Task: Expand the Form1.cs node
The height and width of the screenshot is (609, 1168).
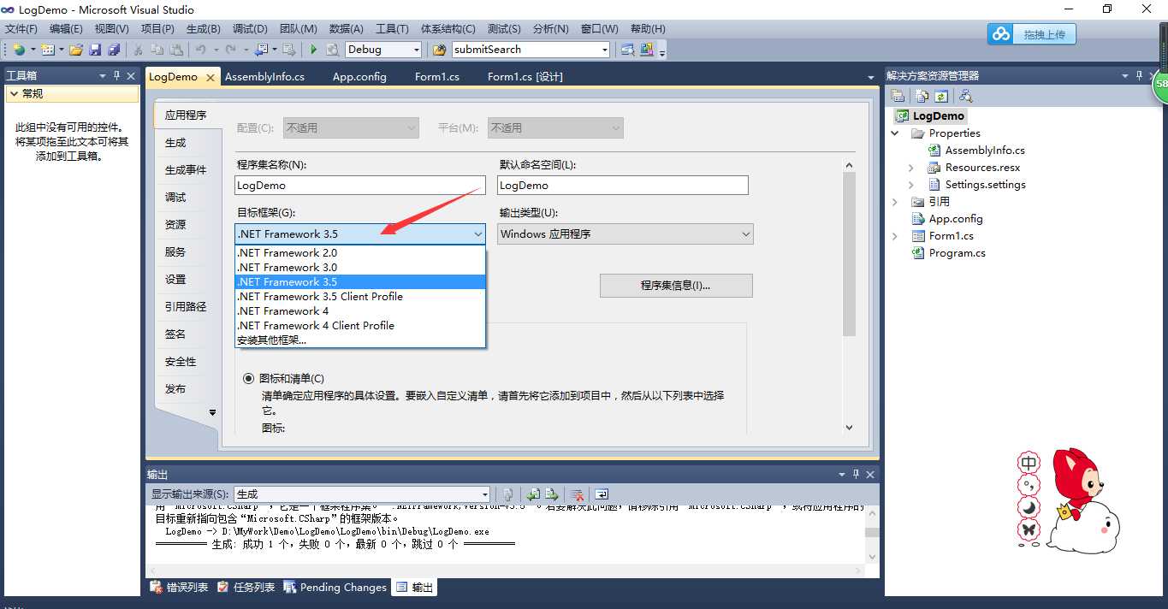Action: (x=895, y=236)
